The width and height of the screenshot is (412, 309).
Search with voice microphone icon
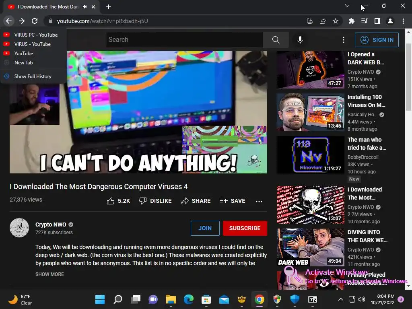click(x=300, y=40)
